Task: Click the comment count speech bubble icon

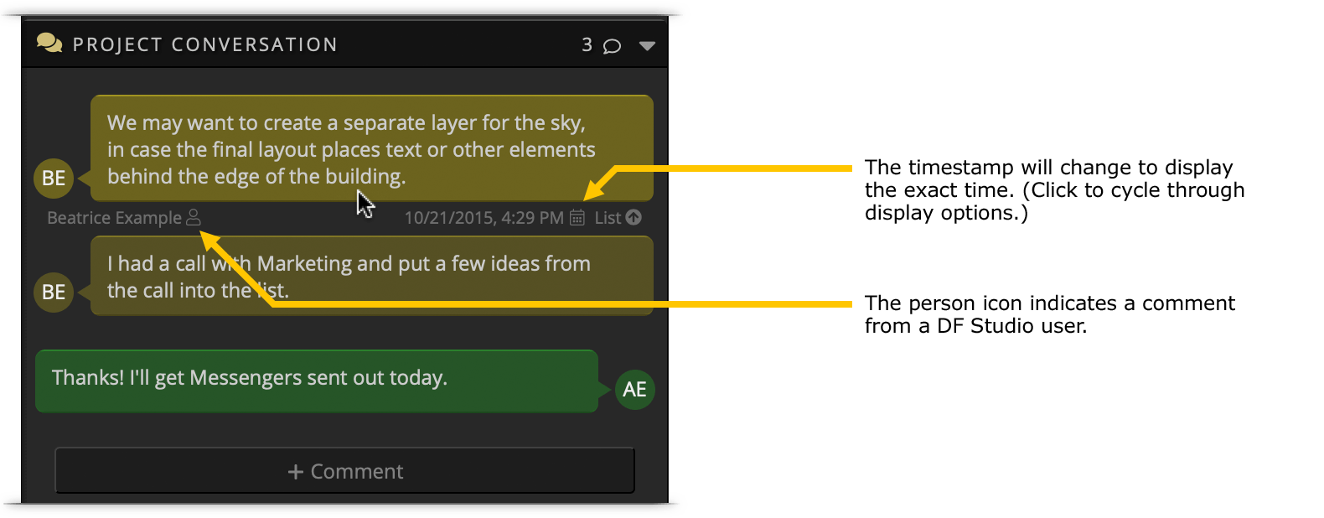Action: pyautogui.click(x=613, y=46)
